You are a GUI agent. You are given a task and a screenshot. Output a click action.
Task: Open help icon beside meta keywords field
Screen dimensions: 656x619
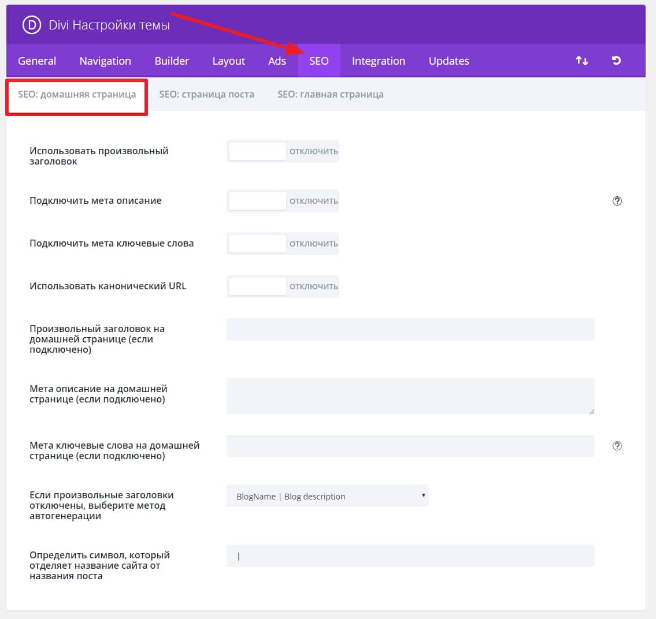pos(617,446)
